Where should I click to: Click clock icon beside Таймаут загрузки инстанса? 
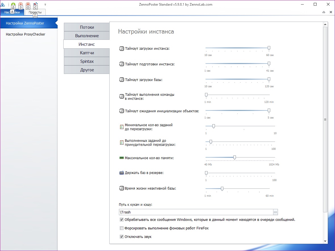click(122, 49)
